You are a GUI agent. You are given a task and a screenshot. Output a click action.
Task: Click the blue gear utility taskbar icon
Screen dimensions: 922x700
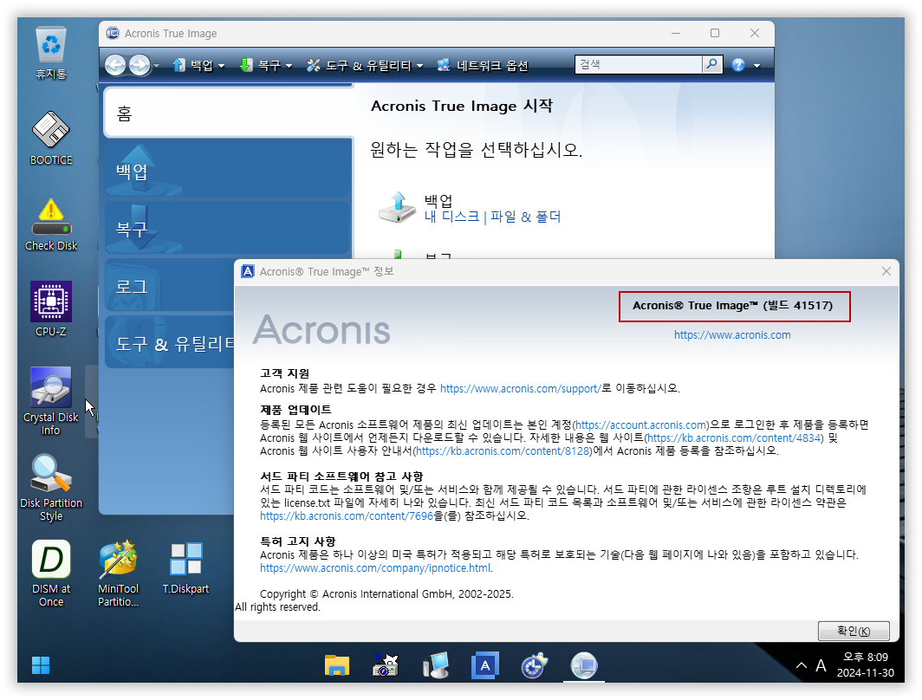534,665
